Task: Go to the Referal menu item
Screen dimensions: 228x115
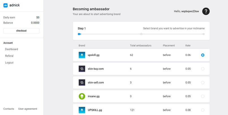Action: click(9, 56)
